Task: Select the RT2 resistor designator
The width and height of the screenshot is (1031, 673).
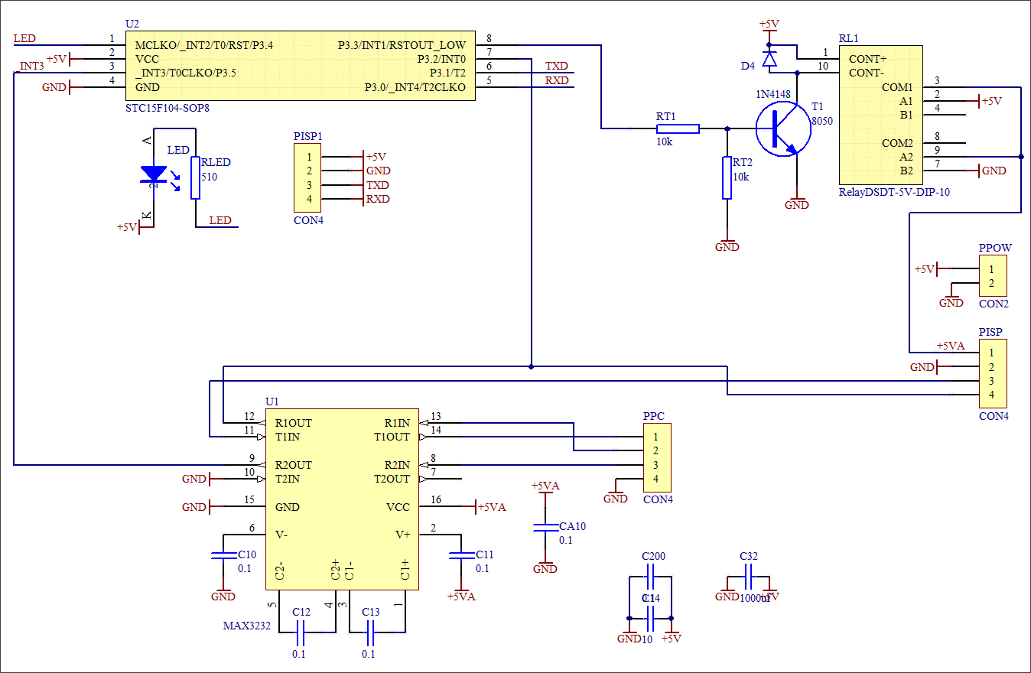Action: [x=743, y=163]
